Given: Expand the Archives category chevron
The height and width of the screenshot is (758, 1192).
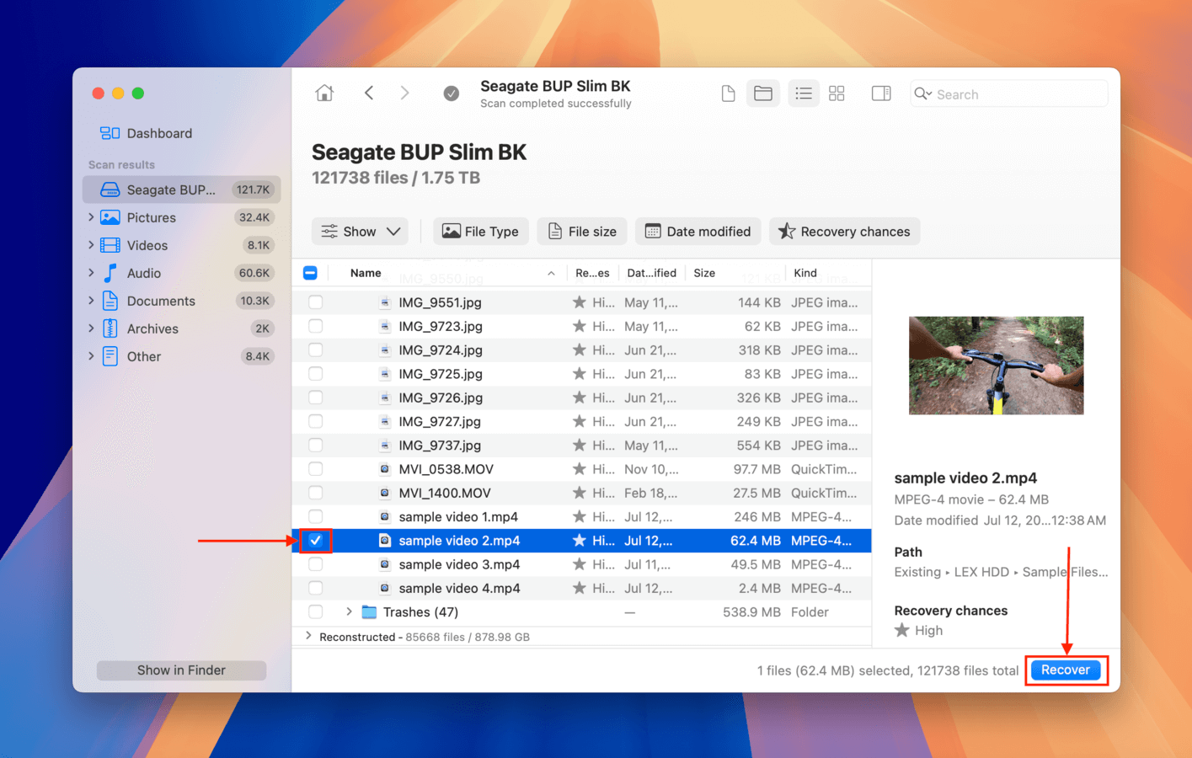Looking at the screenshot, I should [x=91, y=328].
